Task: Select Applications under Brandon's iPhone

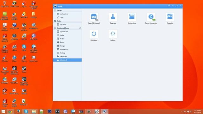Action: [x=67, y=32]
